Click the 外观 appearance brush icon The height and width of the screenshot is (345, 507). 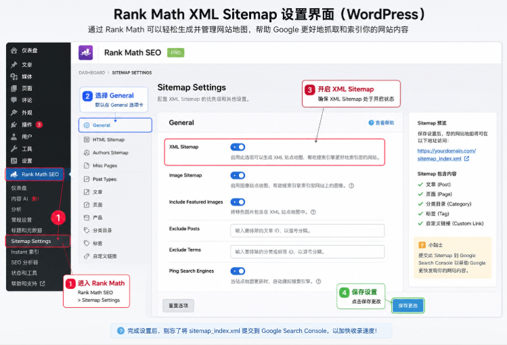pos(14,112)
